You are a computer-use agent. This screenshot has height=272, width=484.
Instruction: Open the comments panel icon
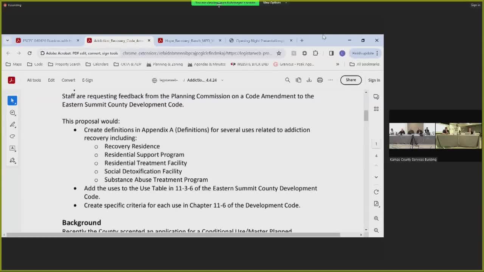(x=376, y=97)
